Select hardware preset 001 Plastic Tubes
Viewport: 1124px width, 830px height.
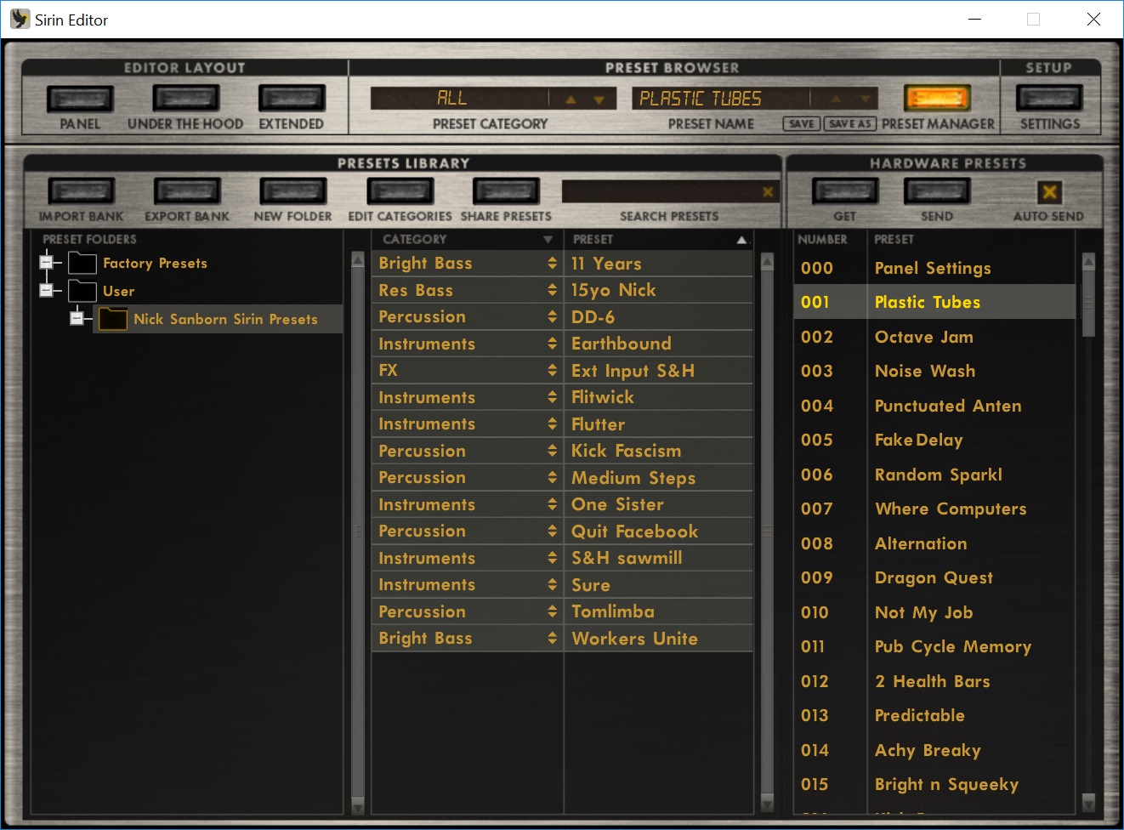tap(934, 302)
